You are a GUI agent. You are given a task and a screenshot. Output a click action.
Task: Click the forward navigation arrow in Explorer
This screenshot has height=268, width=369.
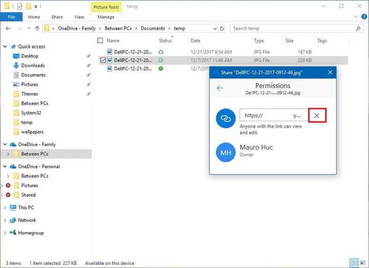(x=19, y=29)
